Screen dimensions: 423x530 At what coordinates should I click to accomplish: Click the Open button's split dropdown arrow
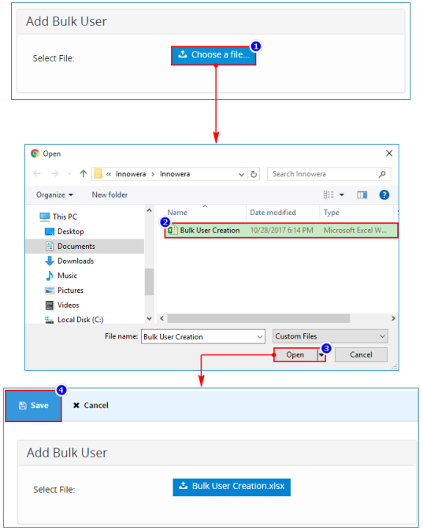click(321, 355)
